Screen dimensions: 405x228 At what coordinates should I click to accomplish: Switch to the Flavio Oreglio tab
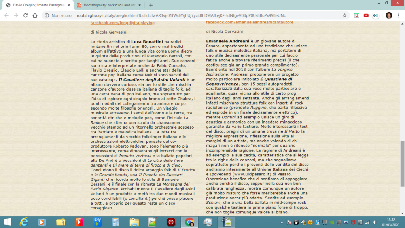38,5
